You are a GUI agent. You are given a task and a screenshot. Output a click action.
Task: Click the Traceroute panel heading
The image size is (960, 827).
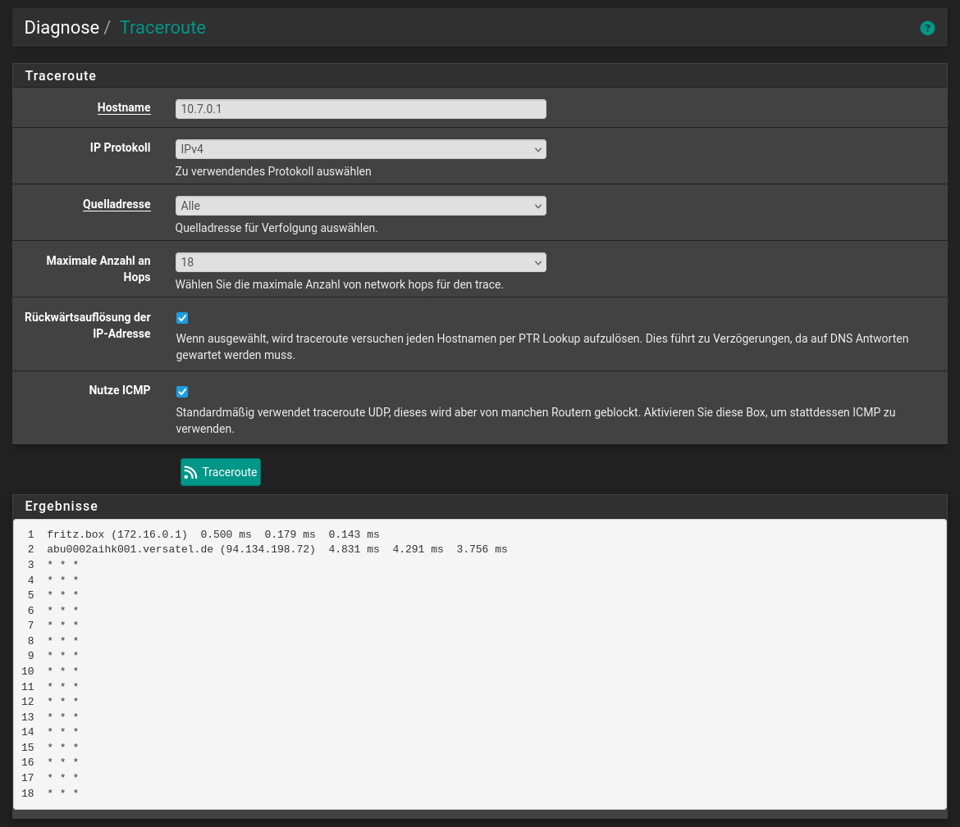[61, 75]
